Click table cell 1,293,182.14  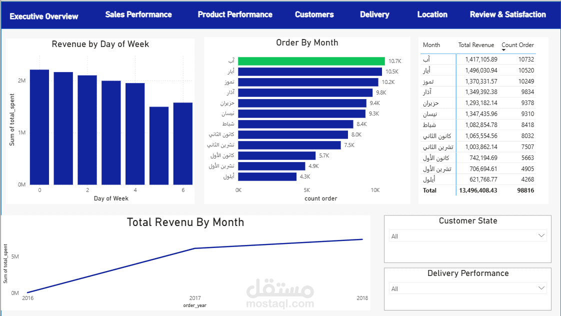[x=481, y=103]
